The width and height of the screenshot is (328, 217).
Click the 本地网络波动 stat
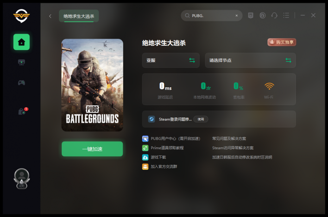point(205,90)
